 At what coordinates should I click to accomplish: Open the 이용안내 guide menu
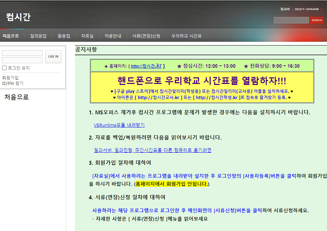(114, 36)
